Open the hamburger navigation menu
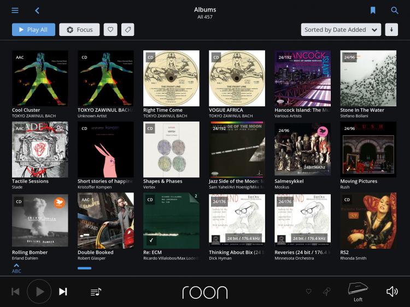This screenshot has width=410, height=307. (x=15, y=10)
